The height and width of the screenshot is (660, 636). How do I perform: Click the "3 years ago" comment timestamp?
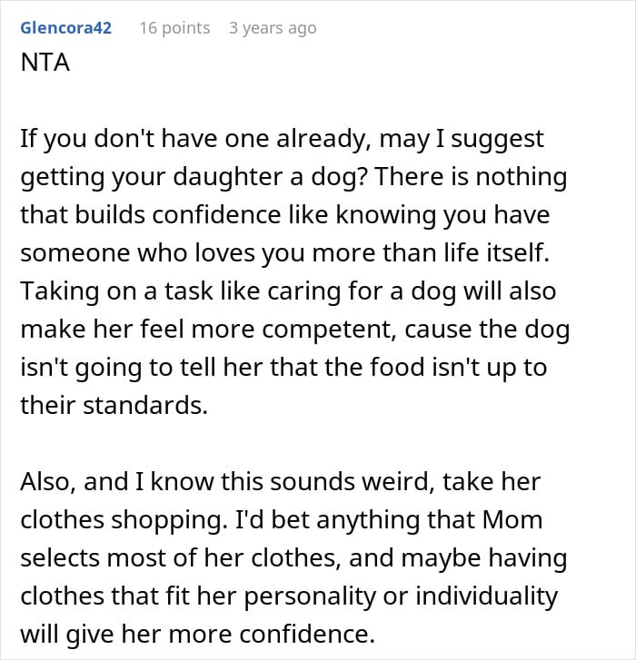point(273,28)
